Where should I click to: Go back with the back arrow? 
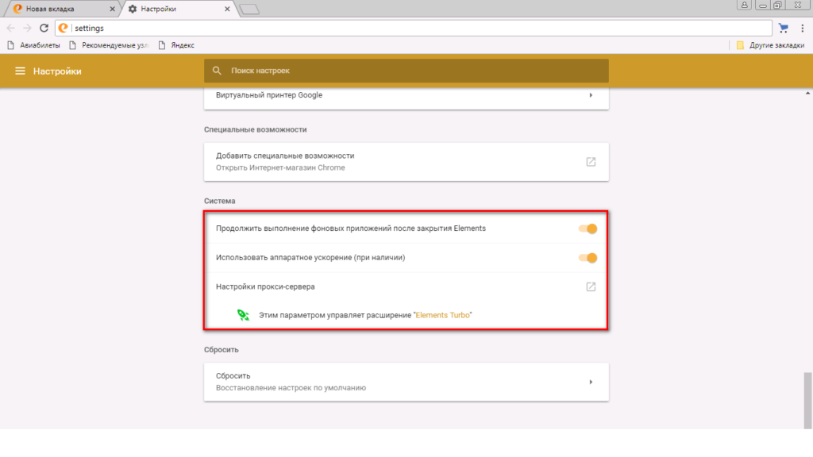pyautogui.click(x=11, y=28)
